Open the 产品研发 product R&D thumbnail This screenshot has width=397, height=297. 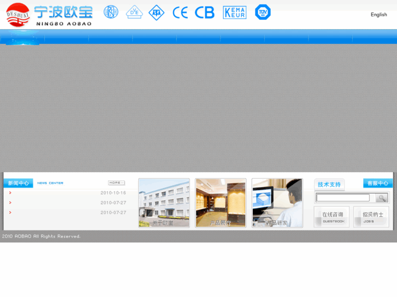277,203
